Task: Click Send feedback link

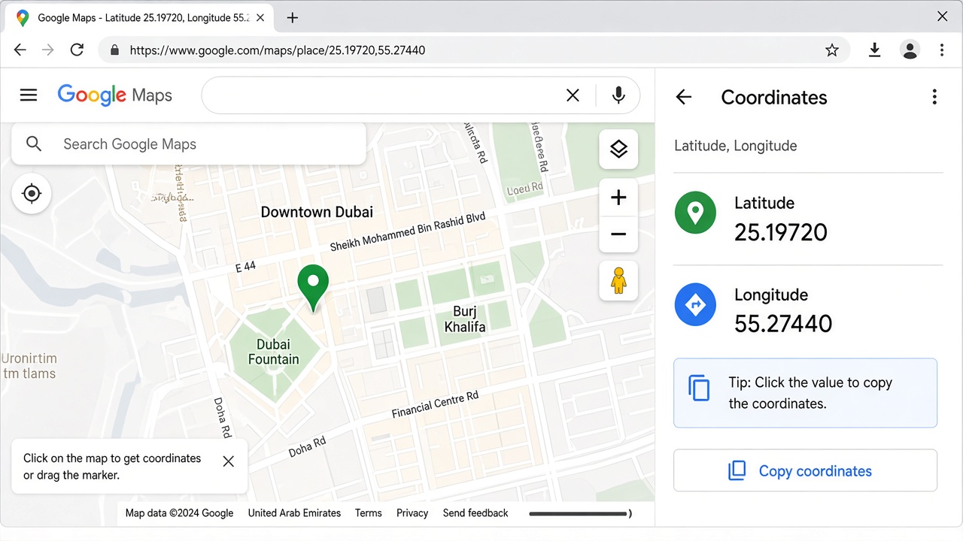Action: [475, 513]
